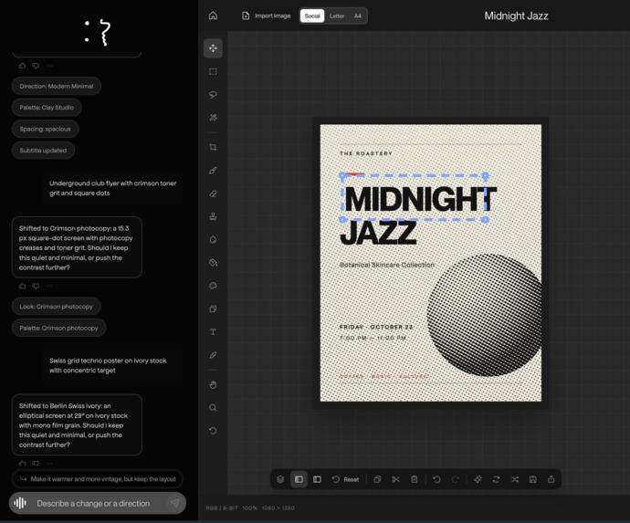The height and width of the screenshot is (523, 630).
Task: Select the Text tool
Action: pyautogui.click(x=213, y=332)
